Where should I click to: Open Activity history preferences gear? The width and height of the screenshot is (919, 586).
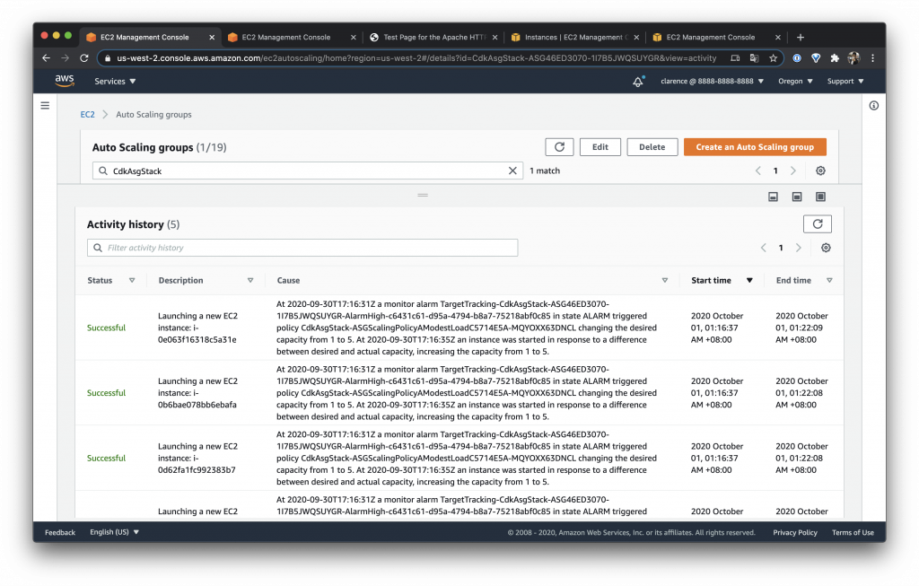coord(826,248)
